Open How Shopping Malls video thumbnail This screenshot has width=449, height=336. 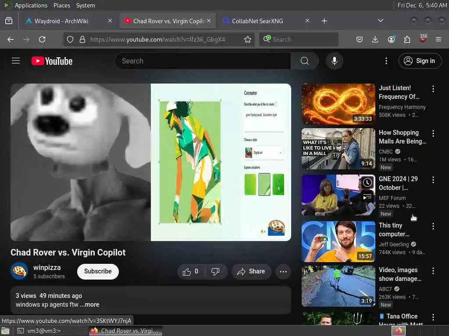pyautogui.click(x=339, y=149)
